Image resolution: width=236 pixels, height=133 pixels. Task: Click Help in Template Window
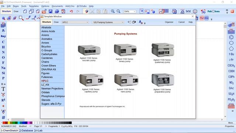pyautogui.click(x=191, y=22)
